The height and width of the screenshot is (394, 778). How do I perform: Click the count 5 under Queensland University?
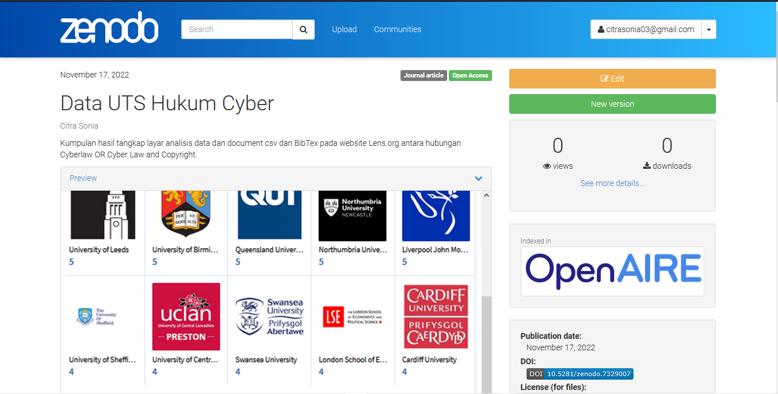click(x=238, y=262)
